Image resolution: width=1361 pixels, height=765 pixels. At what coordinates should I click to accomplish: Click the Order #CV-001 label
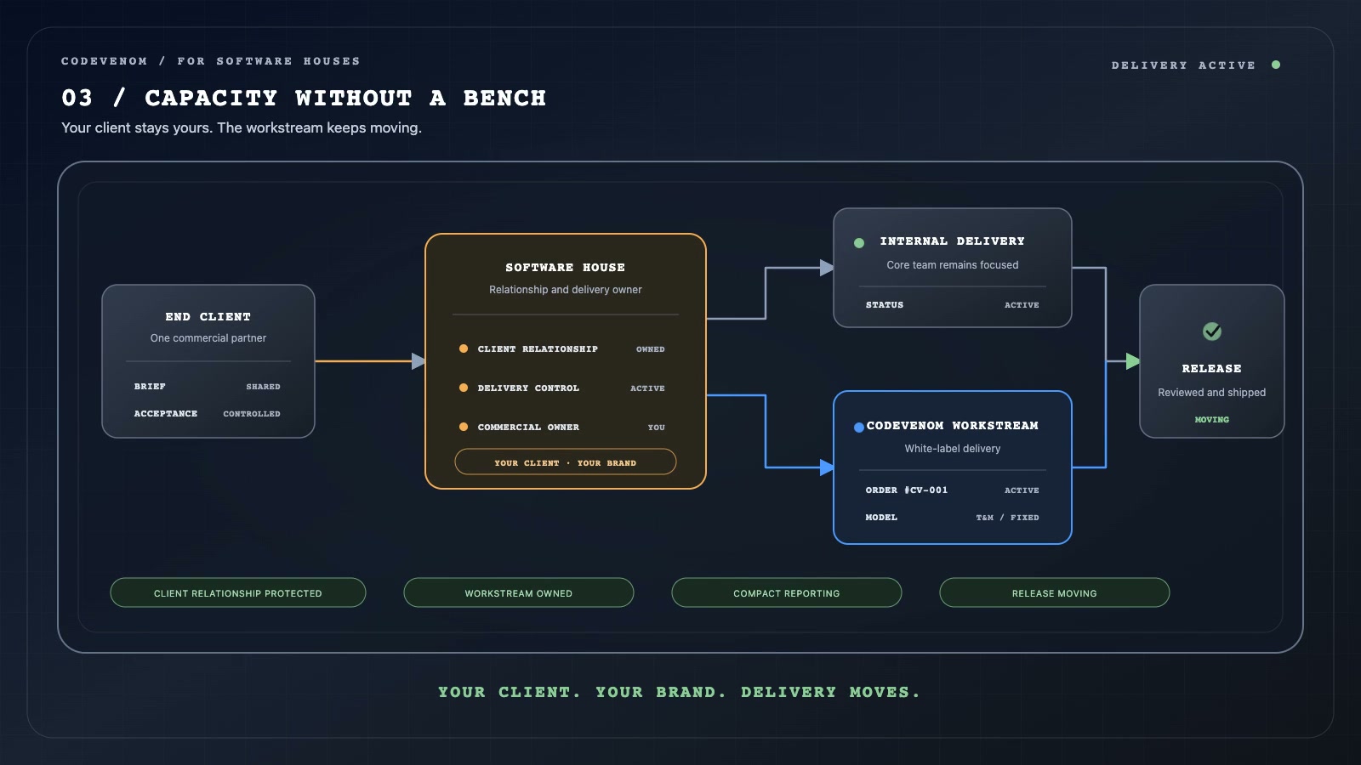click(907, 490)
